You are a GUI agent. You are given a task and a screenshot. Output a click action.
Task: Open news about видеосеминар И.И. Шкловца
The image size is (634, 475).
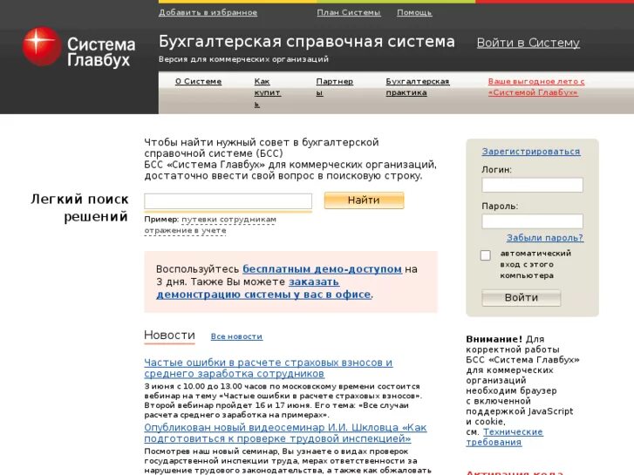[x=285, y=433]
